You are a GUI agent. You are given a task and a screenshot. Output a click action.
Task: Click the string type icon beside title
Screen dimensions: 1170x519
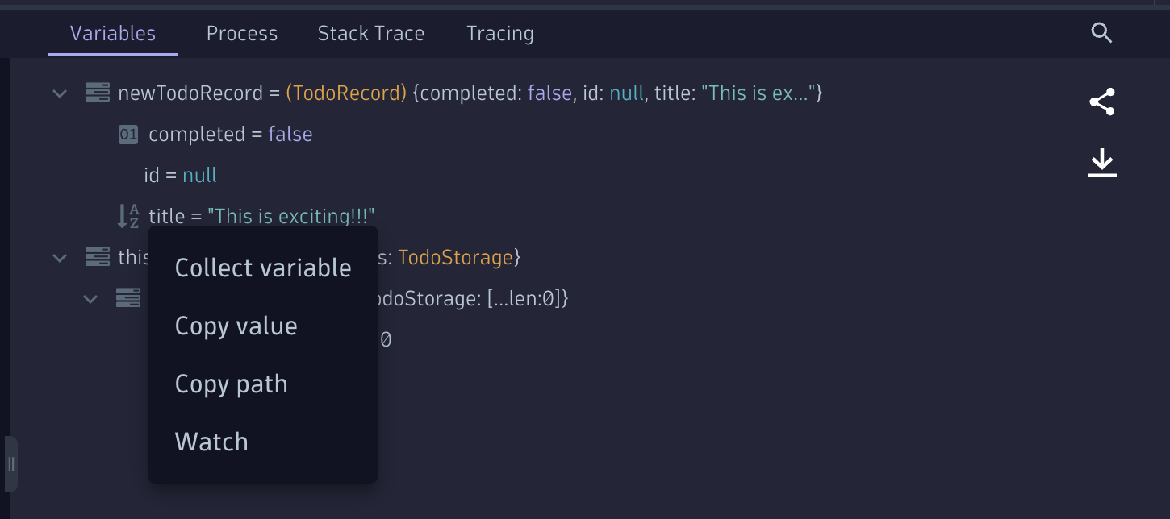(128, 216)
